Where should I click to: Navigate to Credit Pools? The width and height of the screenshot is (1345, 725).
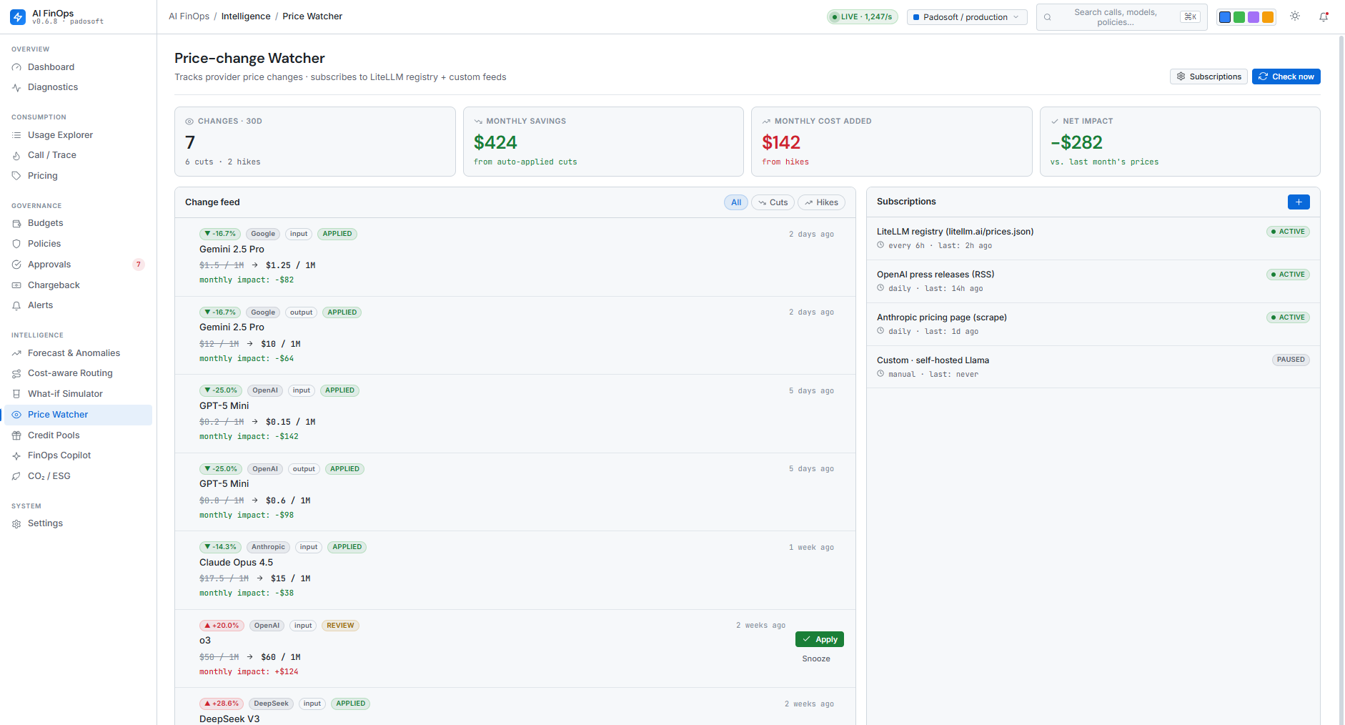[79, 435]
